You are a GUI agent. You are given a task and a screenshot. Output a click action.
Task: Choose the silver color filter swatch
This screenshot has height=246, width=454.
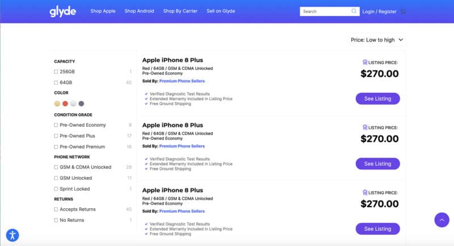pos(73,103)
